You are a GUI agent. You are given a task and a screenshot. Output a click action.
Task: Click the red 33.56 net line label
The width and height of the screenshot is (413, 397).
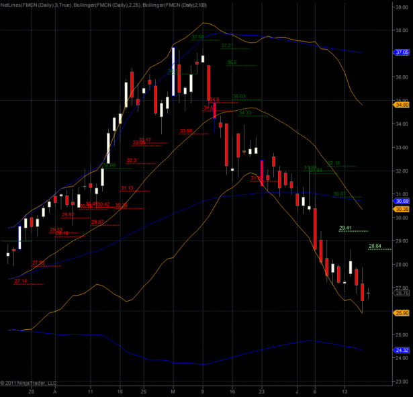186,130
